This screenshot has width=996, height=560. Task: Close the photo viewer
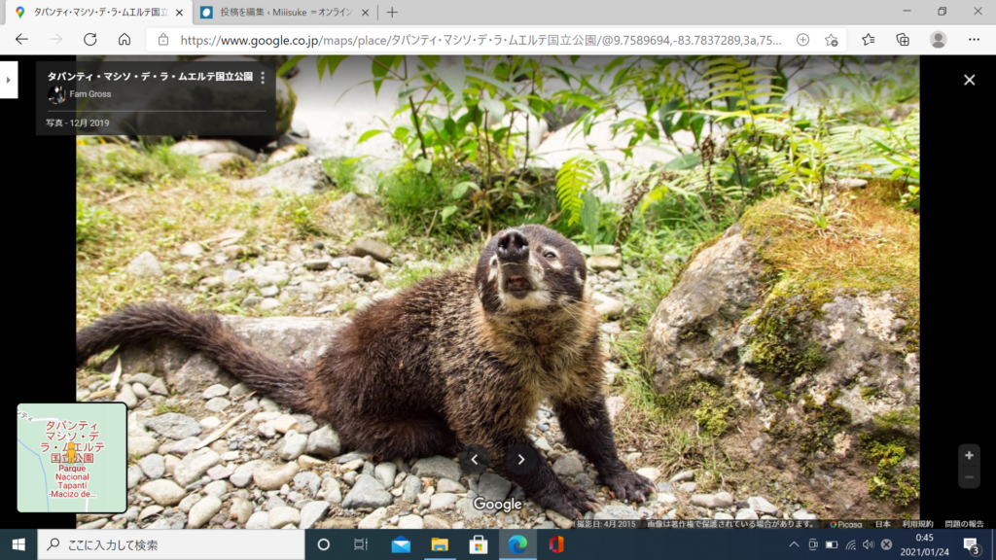click(969, 80)
